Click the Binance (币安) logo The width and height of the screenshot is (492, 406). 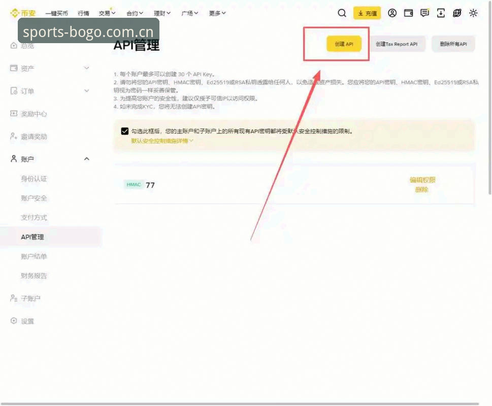[x=23, y=13]
